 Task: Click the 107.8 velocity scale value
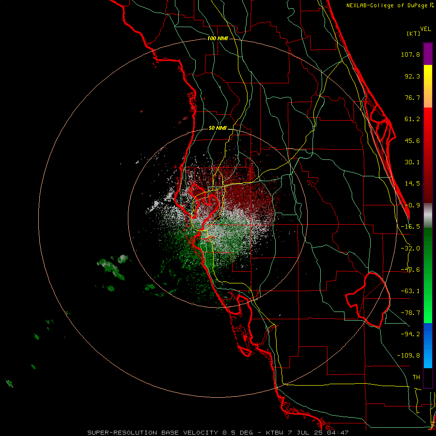click(410, 54)
